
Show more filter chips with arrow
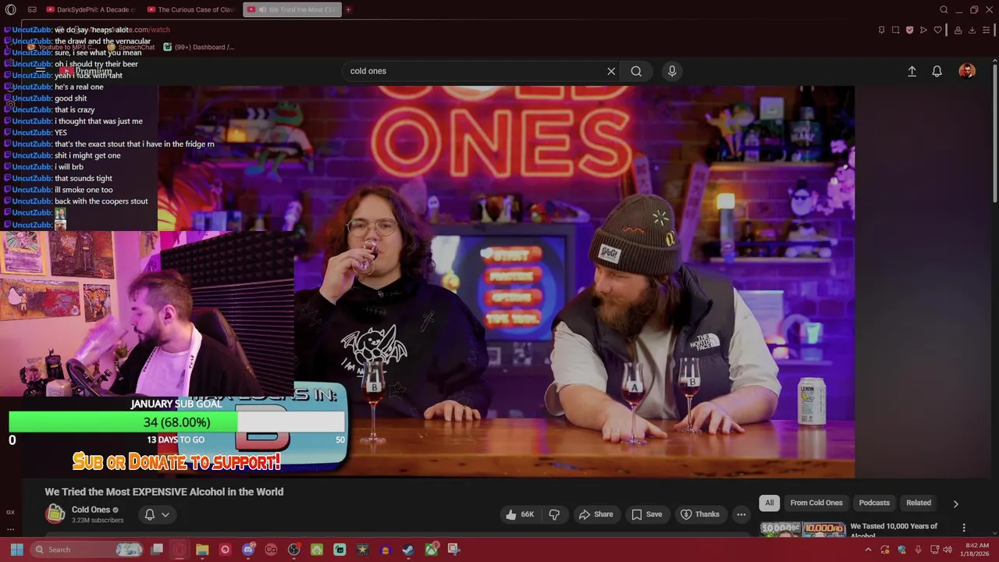[955, 503]
